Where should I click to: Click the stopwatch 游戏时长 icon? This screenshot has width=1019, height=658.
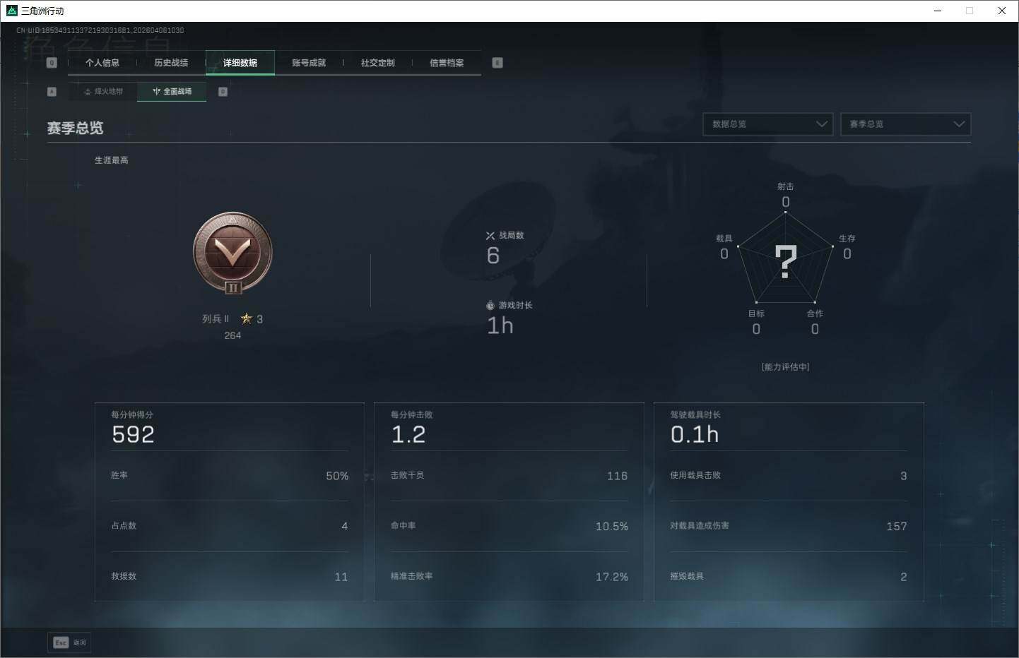coord(490,306)
